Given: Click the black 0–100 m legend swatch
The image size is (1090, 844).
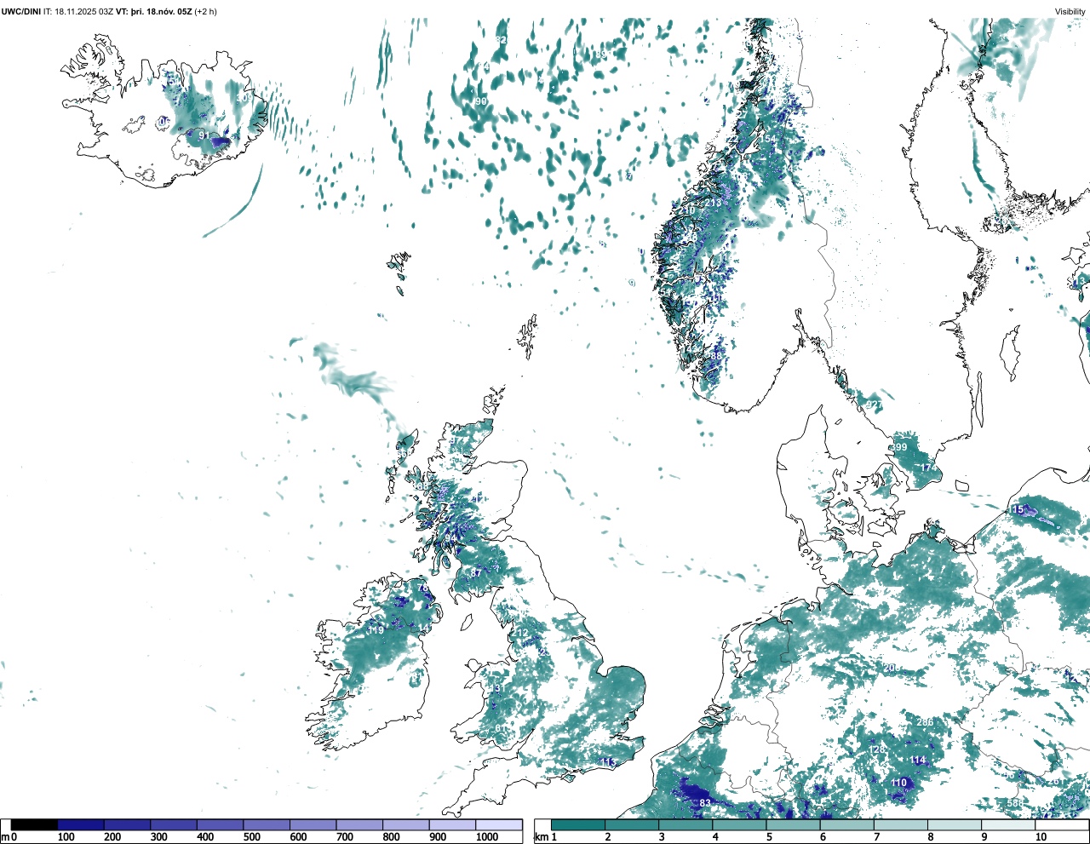Looking at the screenshot, I should coord(34,825).
